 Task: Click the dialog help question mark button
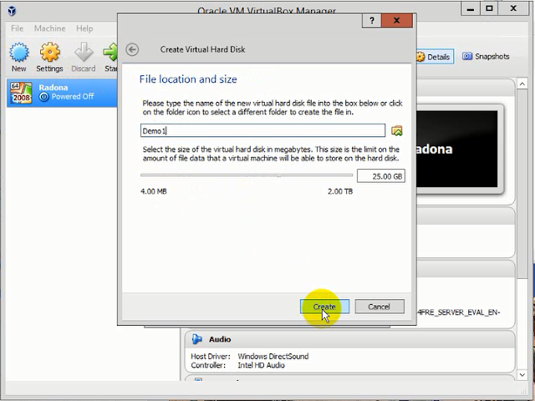(x=371, y=21)
